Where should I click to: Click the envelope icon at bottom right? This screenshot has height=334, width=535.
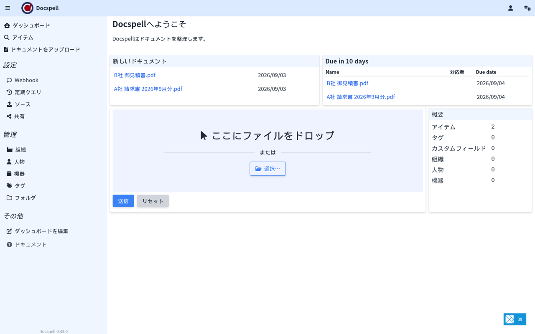[510, 319]
